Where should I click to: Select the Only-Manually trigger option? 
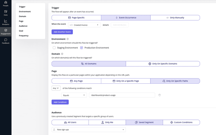coord(175,18)
